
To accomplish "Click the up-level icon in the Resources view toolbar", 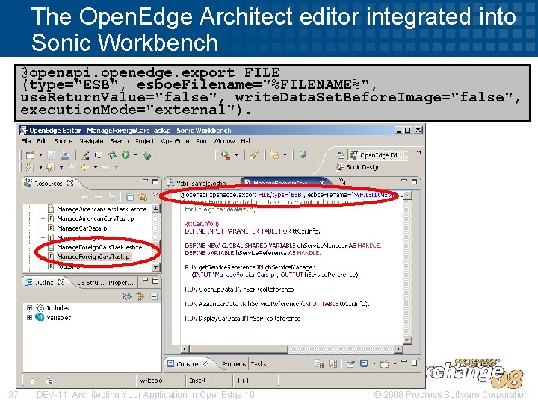I will click(111, 197).
